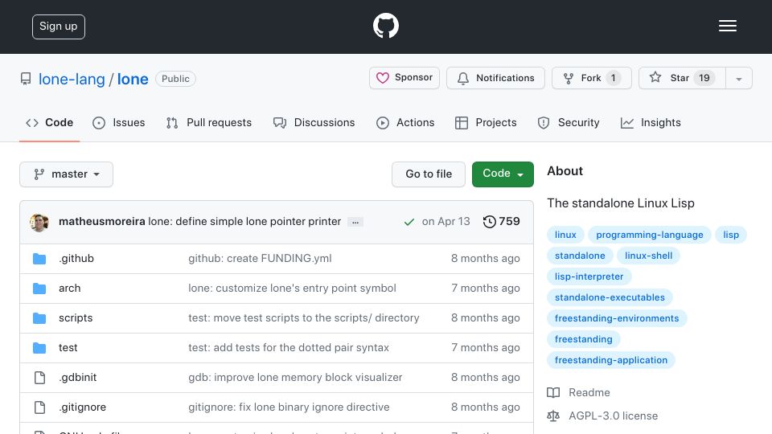Open the Star lists dropdown arrow
Viewport: 772px width, 434px height.
tap(738, 79)
